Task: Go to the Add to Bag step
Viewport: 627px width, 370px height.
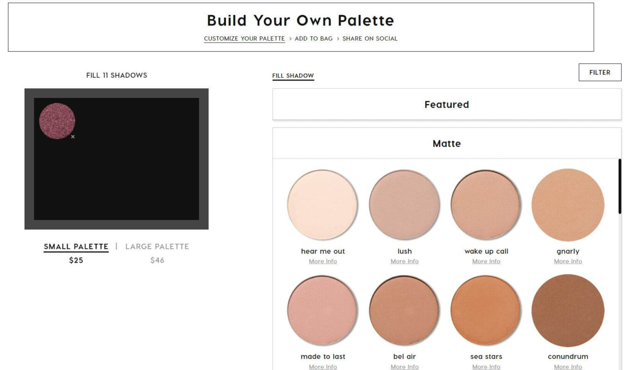Action: (314, 38)
